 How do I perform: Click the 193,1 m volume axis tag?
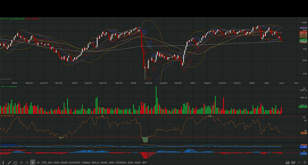click(303, 107)
